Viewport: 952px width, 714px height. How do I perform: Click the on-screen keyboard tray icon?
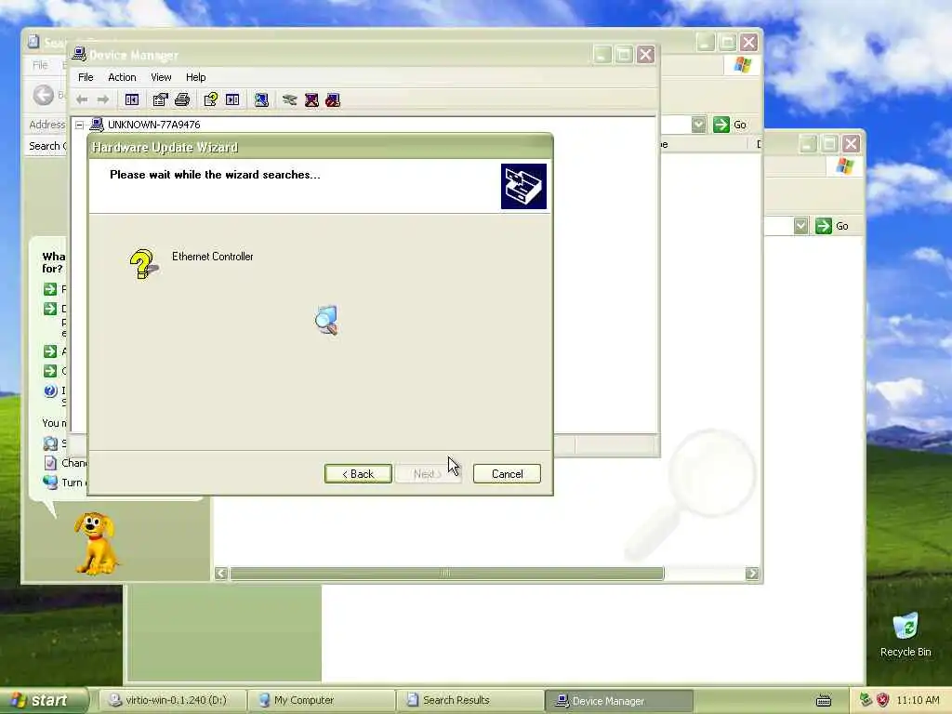pos(824,701)
